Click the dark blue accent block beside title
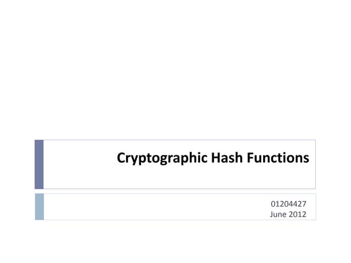 point(39,164)
